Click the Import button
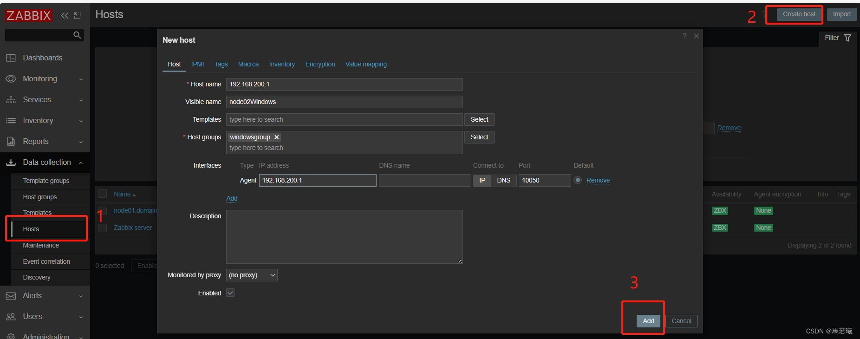This screenshot has height=339, width=860. pos(841,14)
